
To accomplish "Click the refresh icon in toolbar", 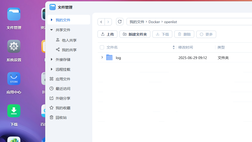I will coord(120,22).
